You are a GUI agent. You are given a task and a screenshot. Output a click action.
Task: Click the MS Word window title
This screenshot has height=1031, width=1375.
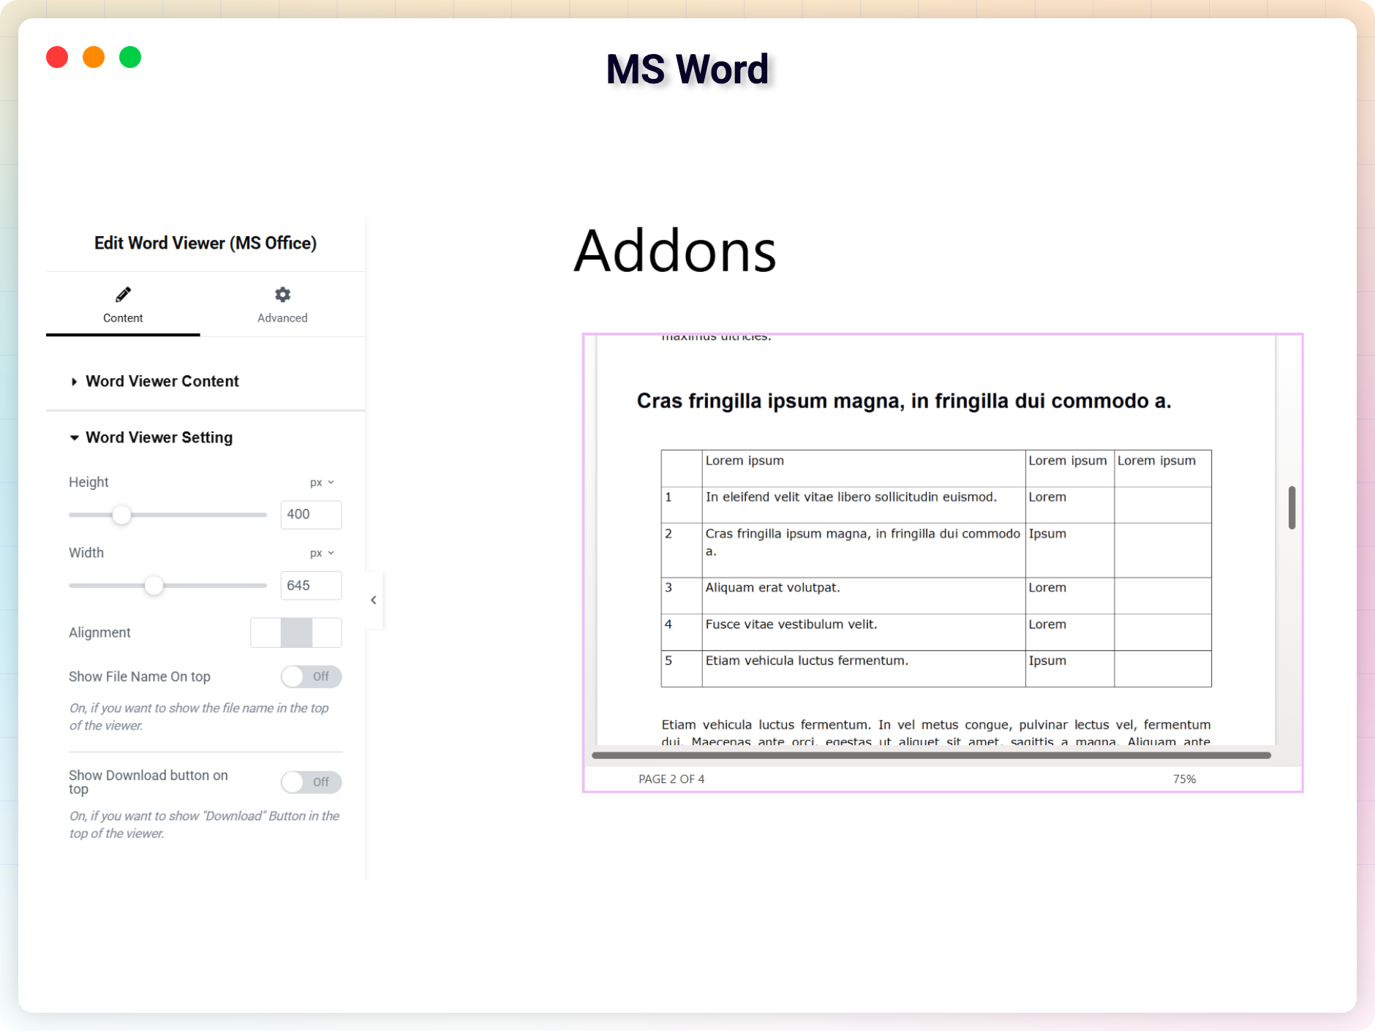(687, 69)
